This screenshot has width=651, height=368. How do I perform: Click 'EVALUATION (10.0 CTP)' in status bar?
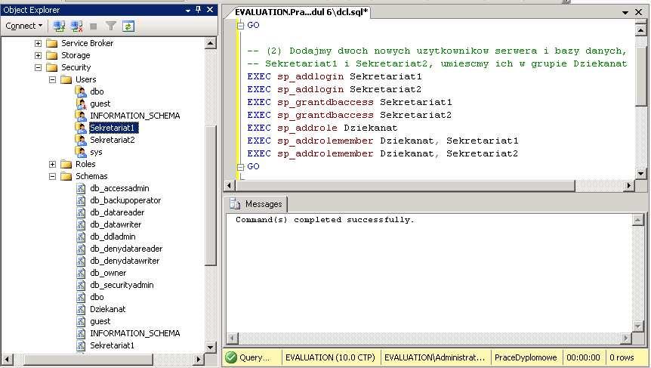330,357
